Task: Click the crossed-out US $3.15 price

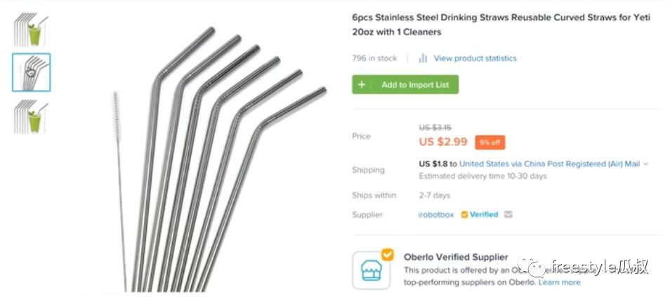Action: (434, 127)
